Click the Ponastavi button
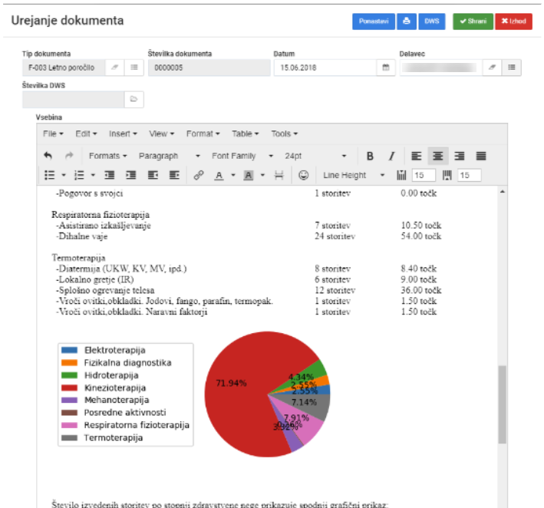The image size is (544, 508). (x=374, y=21)
